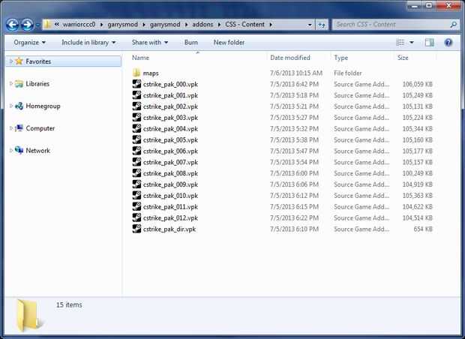Image resolution: width=465 pixels, height=339 pixels.
Task: Sort by the Date modified column header
Action: tap(290, 58)
